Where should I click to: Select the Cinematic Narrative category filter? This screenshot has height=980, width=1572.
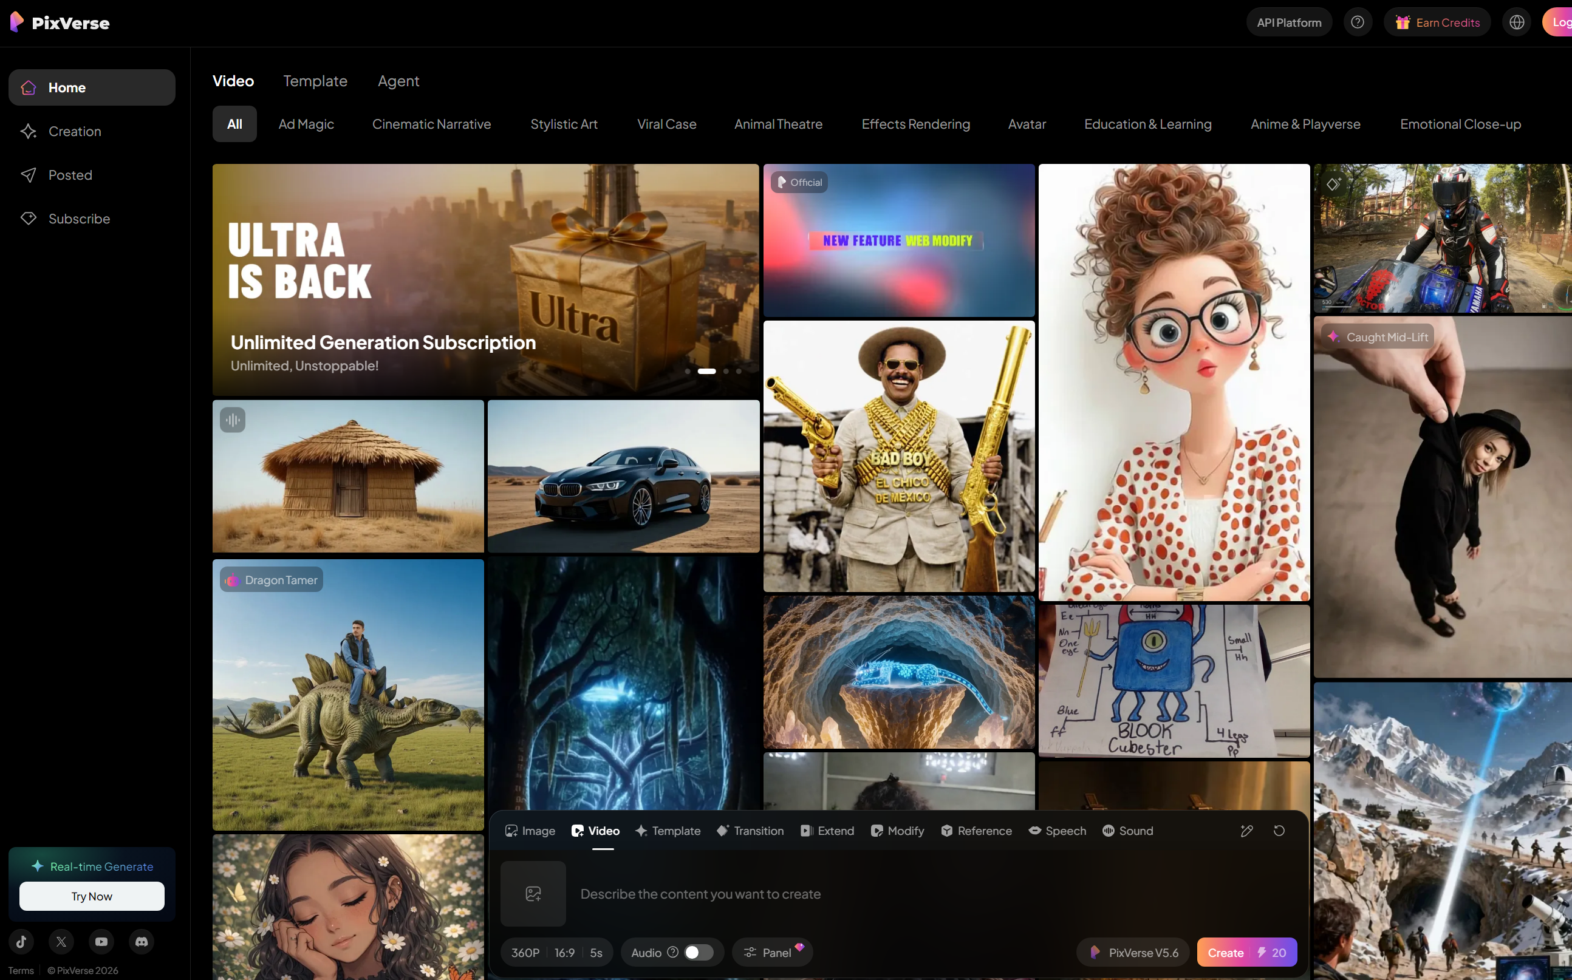click(431, 124)
